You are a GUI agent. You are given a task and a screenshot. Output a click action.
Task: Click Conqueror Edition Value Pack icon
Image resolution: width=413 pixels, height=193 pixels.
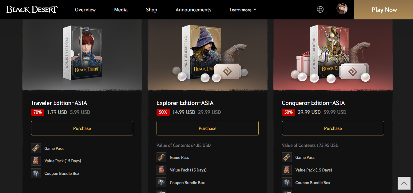coord(287,170)
